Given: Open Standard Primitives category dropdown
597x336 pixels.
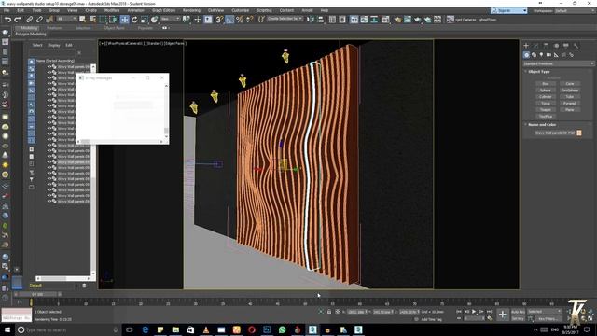Looking at the screenshot, I should 558,63.
